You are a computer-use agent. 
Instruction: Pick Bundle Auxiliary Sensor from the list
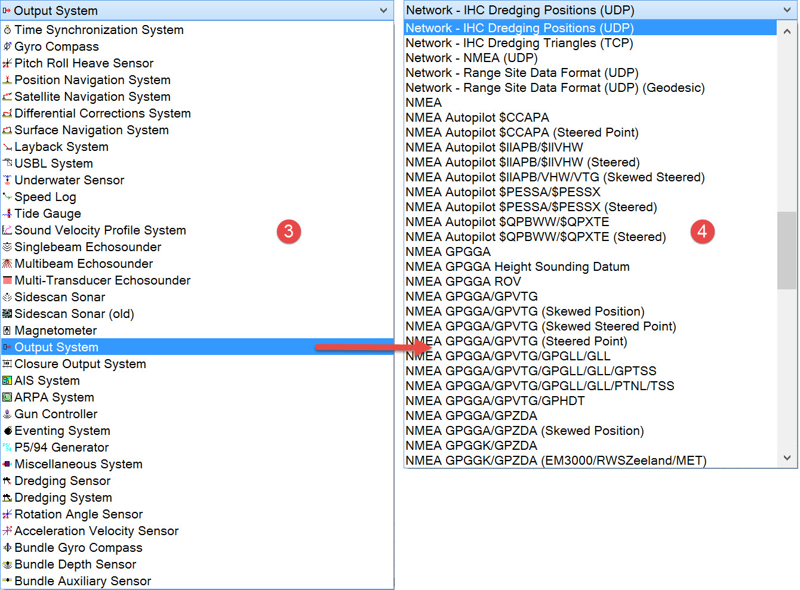click(x=197, y=581)
